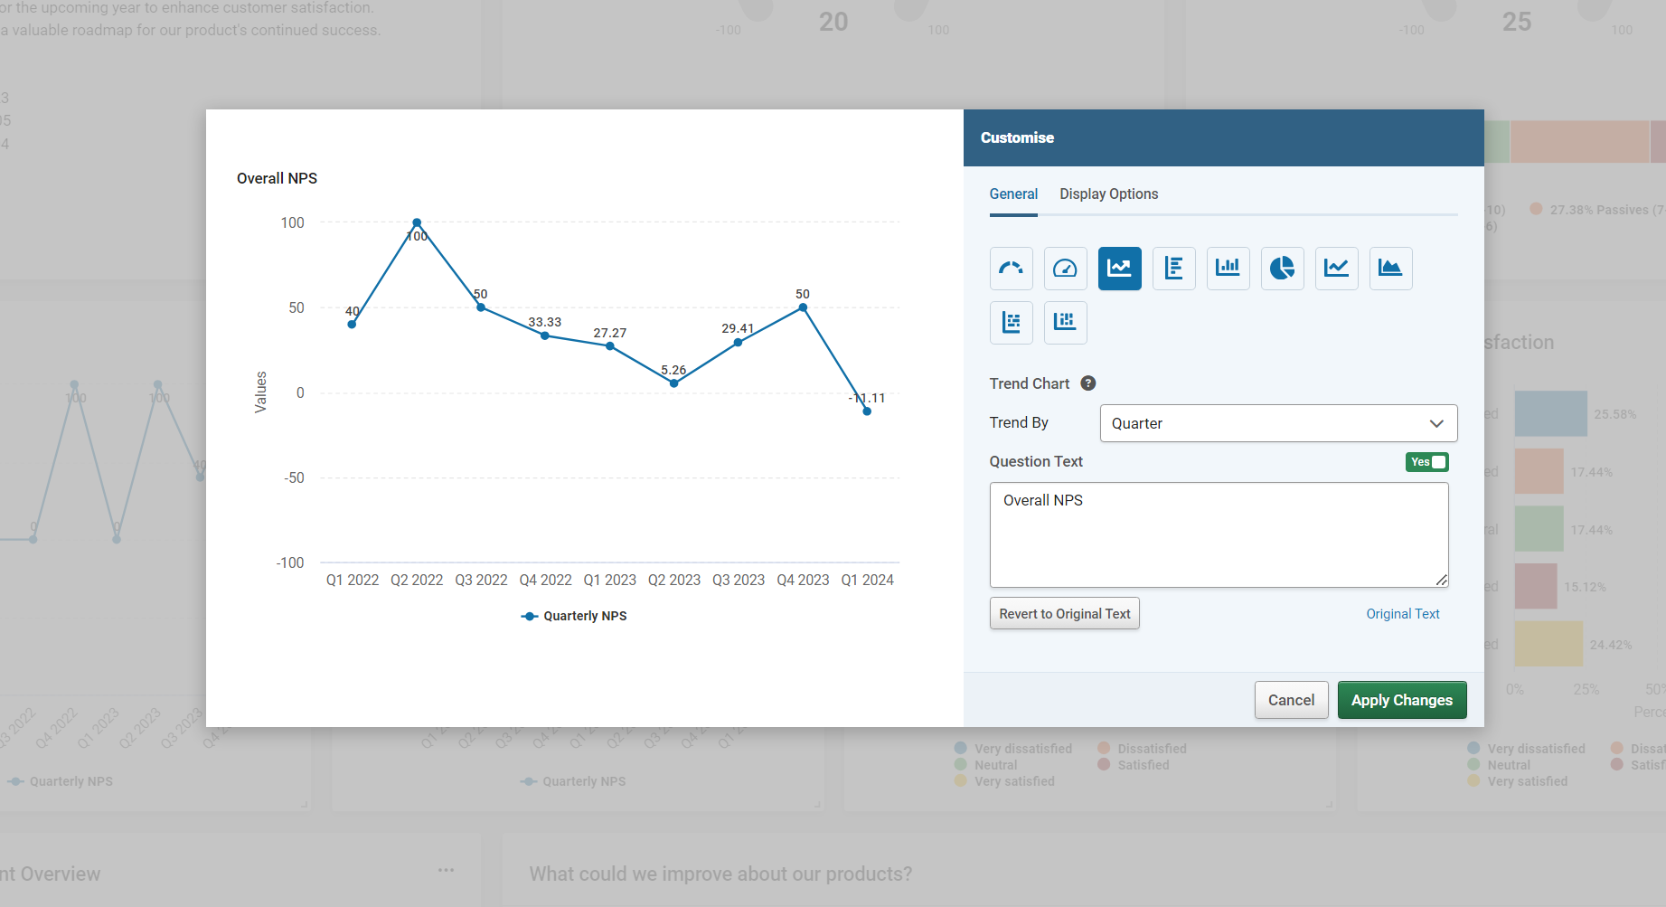Screen dimensions: 1666x907
Task: Open the Display Options tab
Action: pyautogui.click(x=1108, y=194)
